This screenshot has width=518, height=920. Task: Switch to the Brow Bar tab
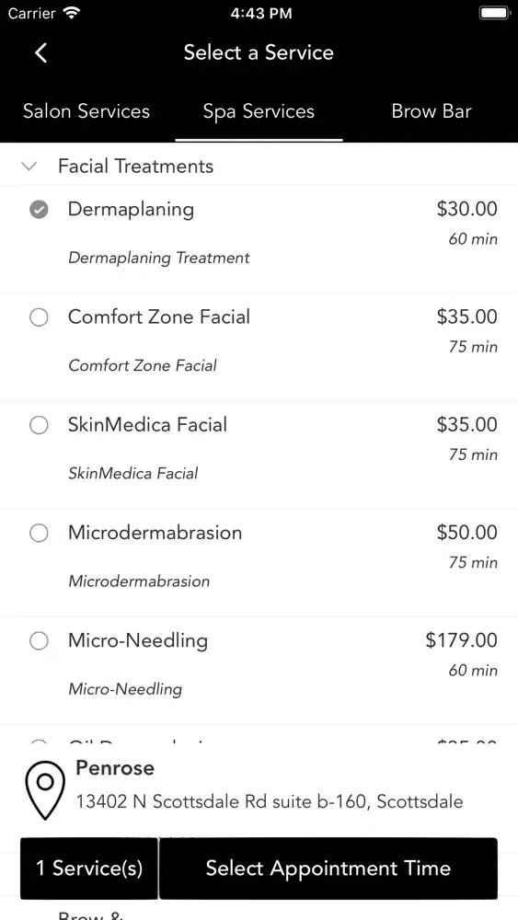coord(432,111)
